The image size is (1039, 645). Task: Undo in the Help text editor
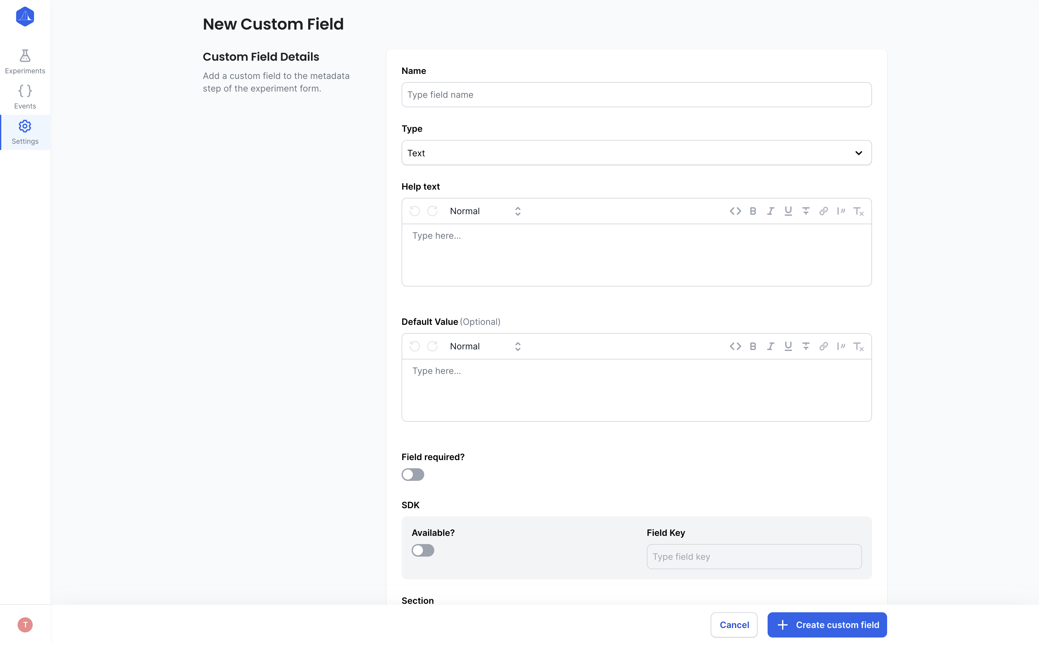[414, 211]
